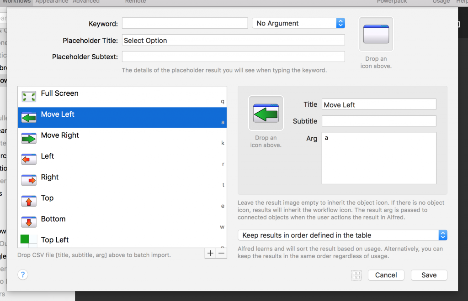
Task: Select the Move Right arrow icon
Action: coord(29,139)
